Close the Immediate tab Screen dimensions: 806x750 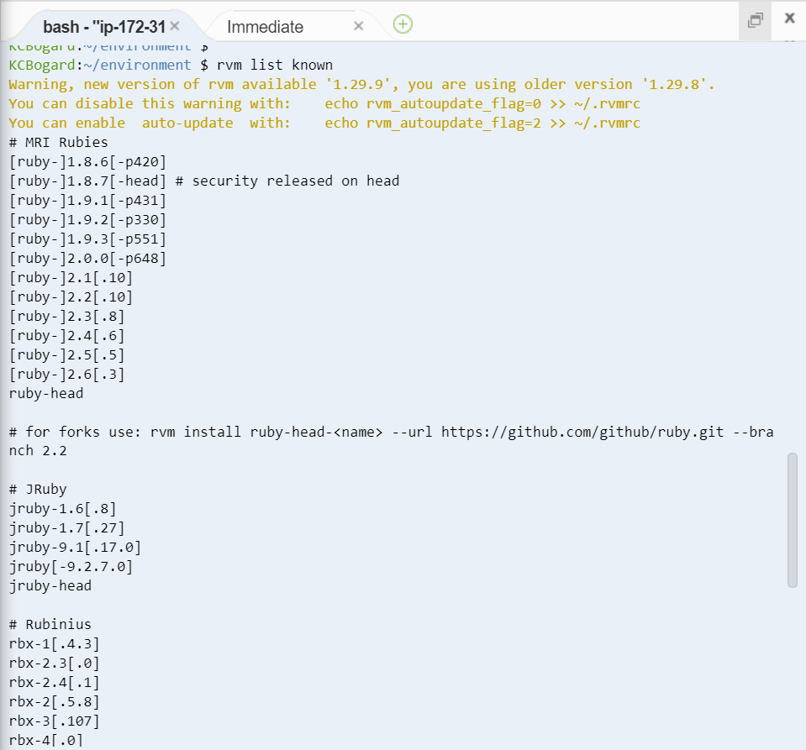click(x=359, y=26)
